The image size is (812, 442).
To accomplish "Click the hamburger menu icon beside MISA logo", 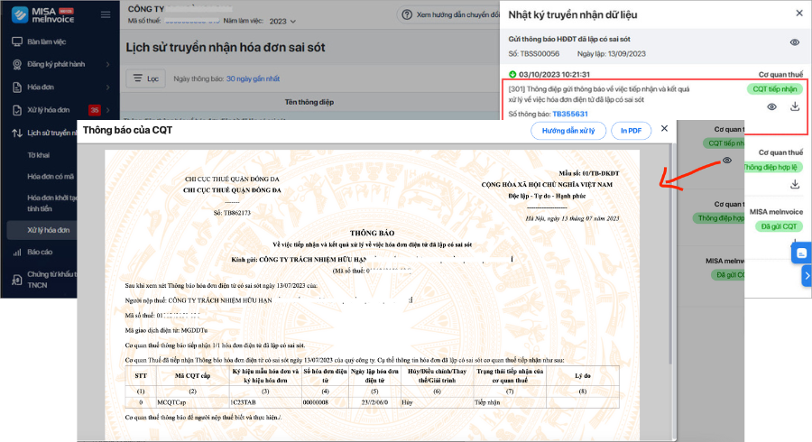I will click(106, 15).
